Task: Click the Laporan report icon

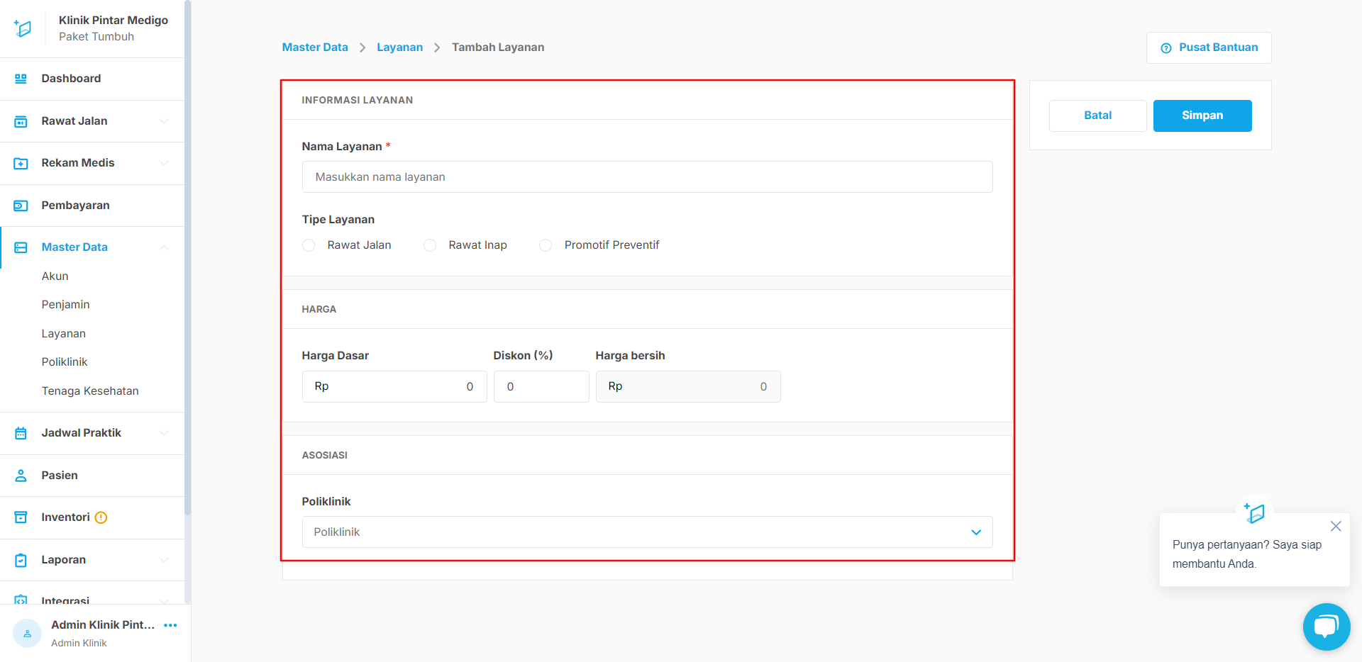Action: tap(21, 560)
